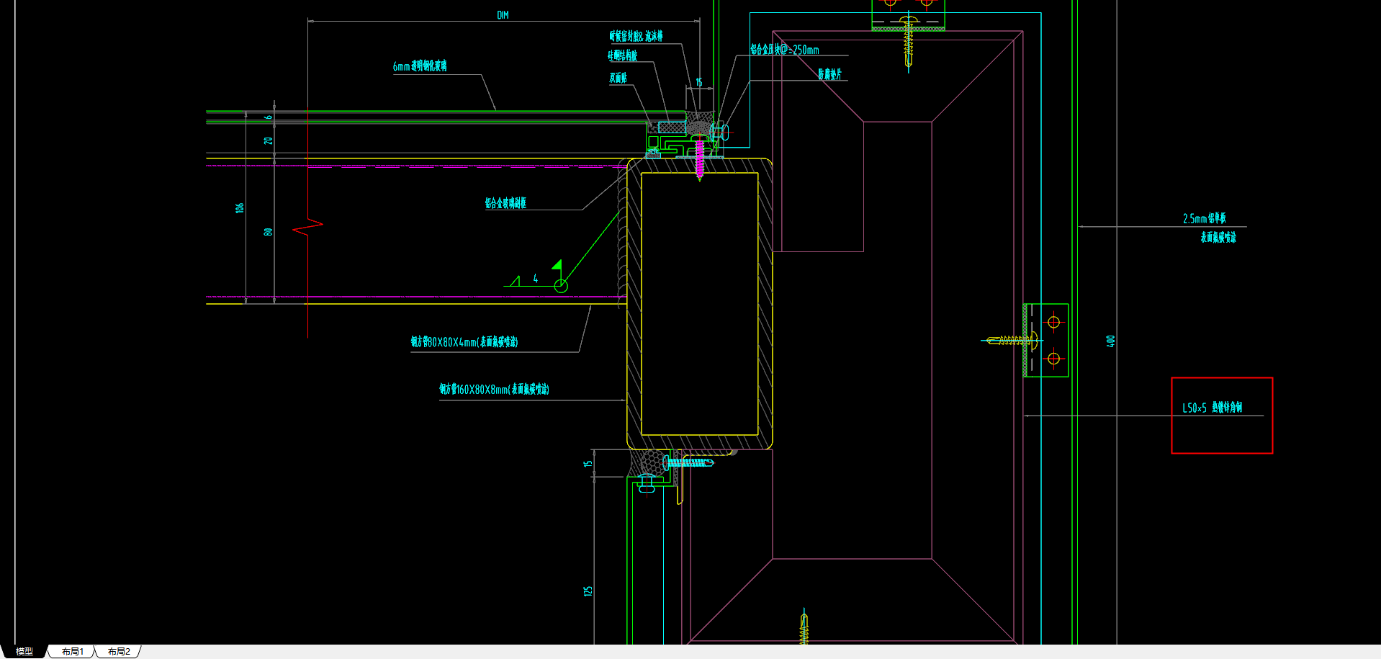Screen dimensions: 1381x659
Task: Click the red break-line zigzag symbol
Action: 307,227
